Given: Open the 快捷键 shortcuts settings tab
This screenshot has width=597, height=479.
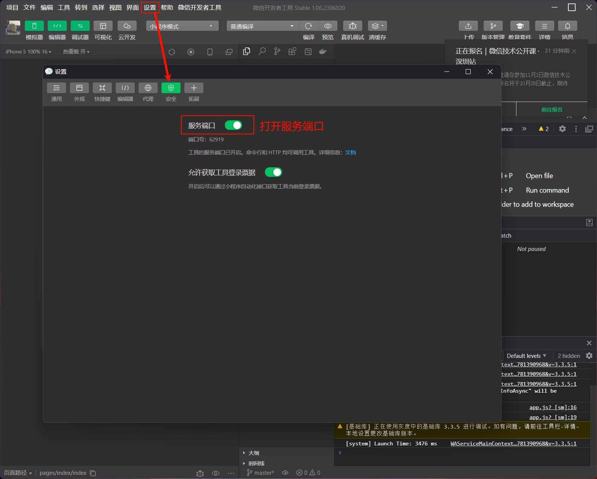Looking at the screenshot, I should click(x=102, y=88).
